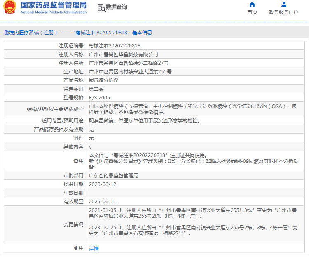Viewport: 309px width, 259px height.
Task: Select model value R/S 2005
Action: [x=99, y=98]
